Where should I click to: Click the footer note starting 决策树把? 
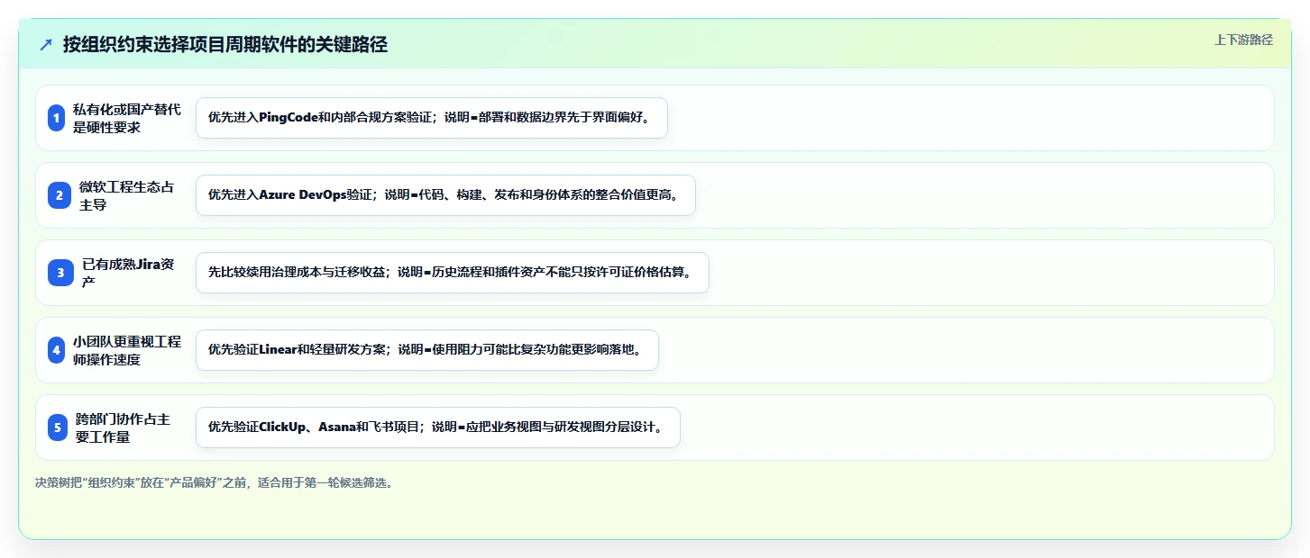coord(214,482)
